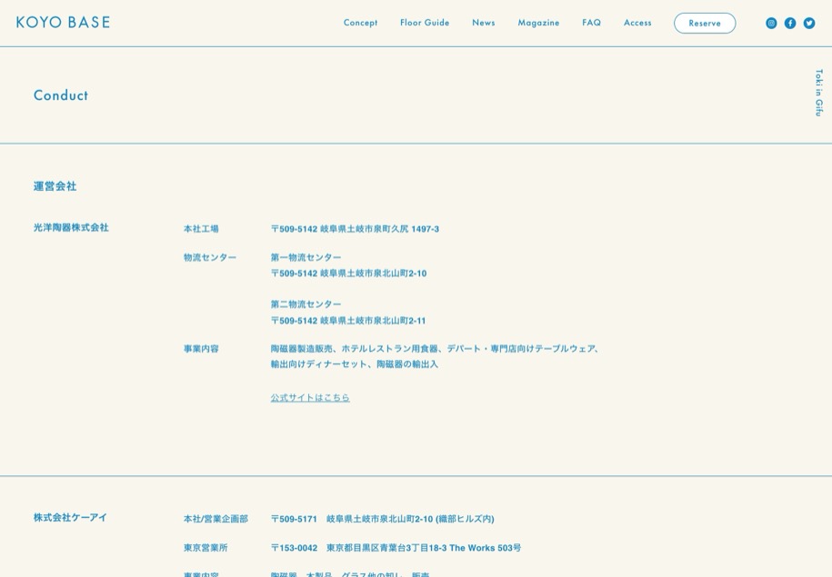Click the 東京営業所 label
This screenshot has width=832, height=577.
(205, 548)
